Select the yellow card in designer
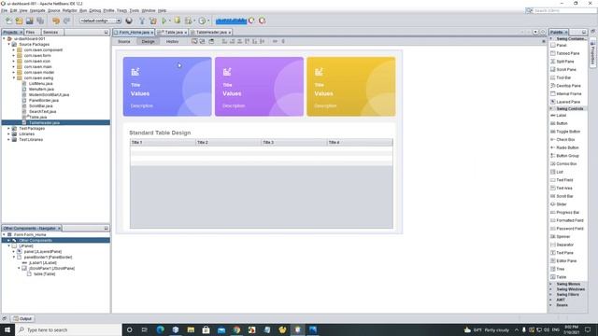The image size is (598, 336). click(351, 87)
